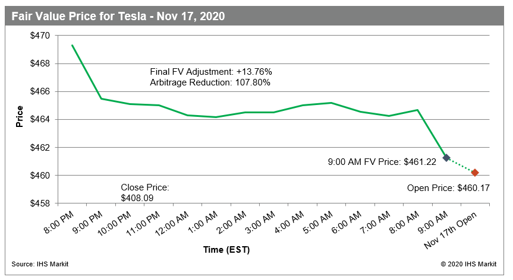Screen dimensions: 513x280
Task: Click the Source: IHS Markit footer text
Action: (x=40, y=264)
